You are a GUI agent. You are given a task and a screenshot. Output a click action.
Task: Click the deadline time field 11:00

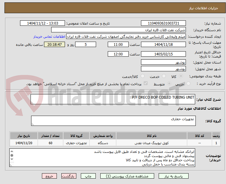(x=118, y=44)
